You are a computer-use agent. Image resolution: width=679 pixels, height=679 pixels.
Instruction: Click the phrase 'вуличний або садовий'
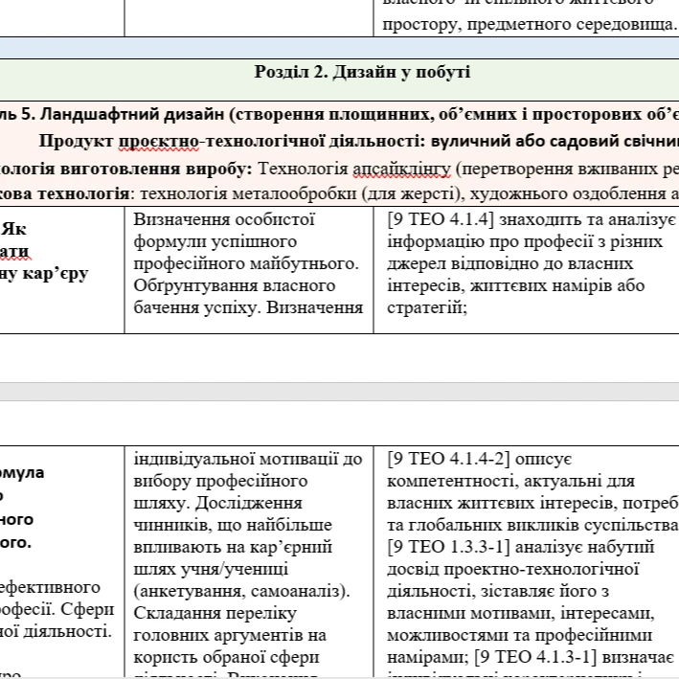pos(525,142)
